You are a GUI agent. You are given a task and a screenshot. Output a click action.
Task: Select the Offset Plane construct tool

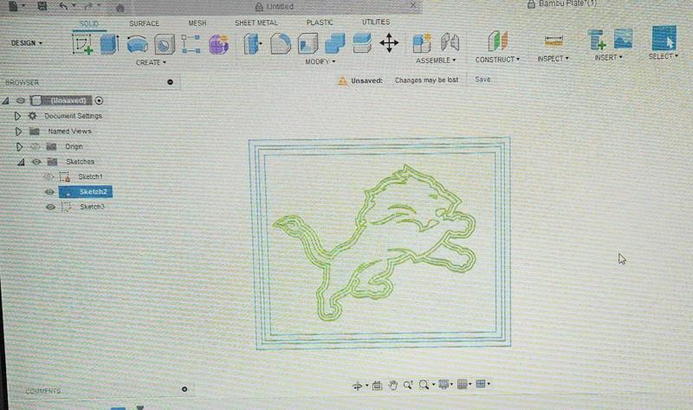tap(497, 41)
